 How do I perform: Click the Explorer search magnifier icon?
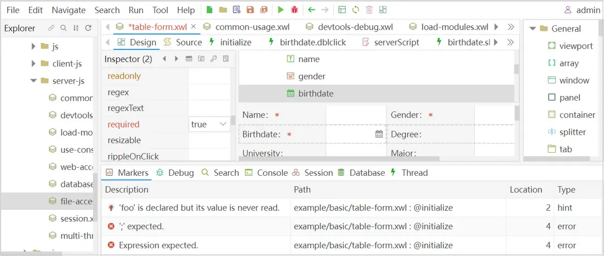pyautogui.click(x=63, y=28)
